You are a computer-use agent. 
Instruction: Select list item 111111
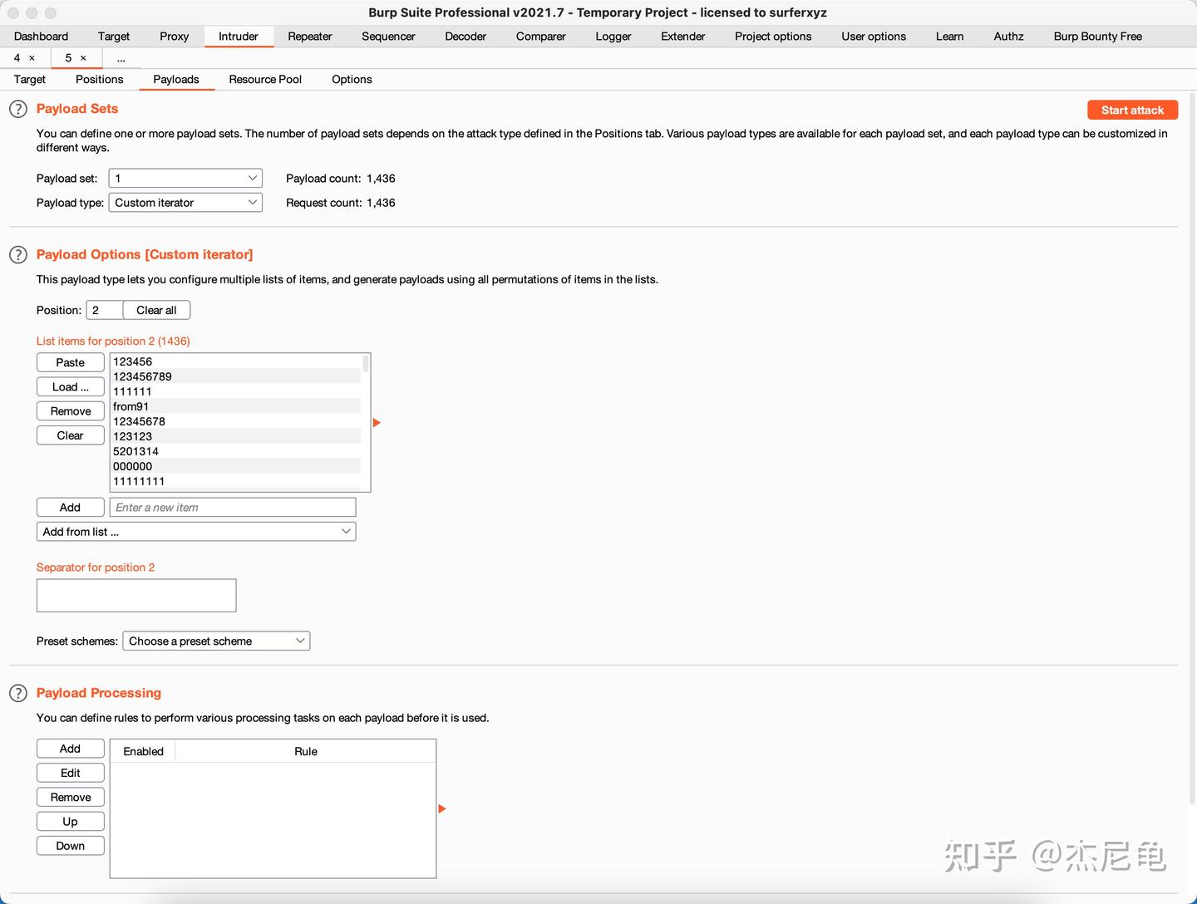click(x=236, y=391)
